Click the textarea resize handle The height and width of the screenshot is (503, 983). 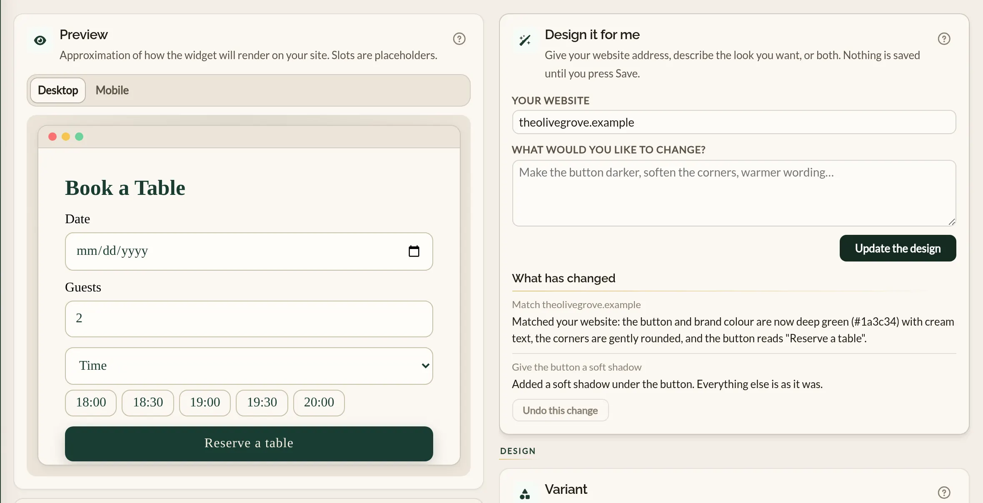click(952, 222)
